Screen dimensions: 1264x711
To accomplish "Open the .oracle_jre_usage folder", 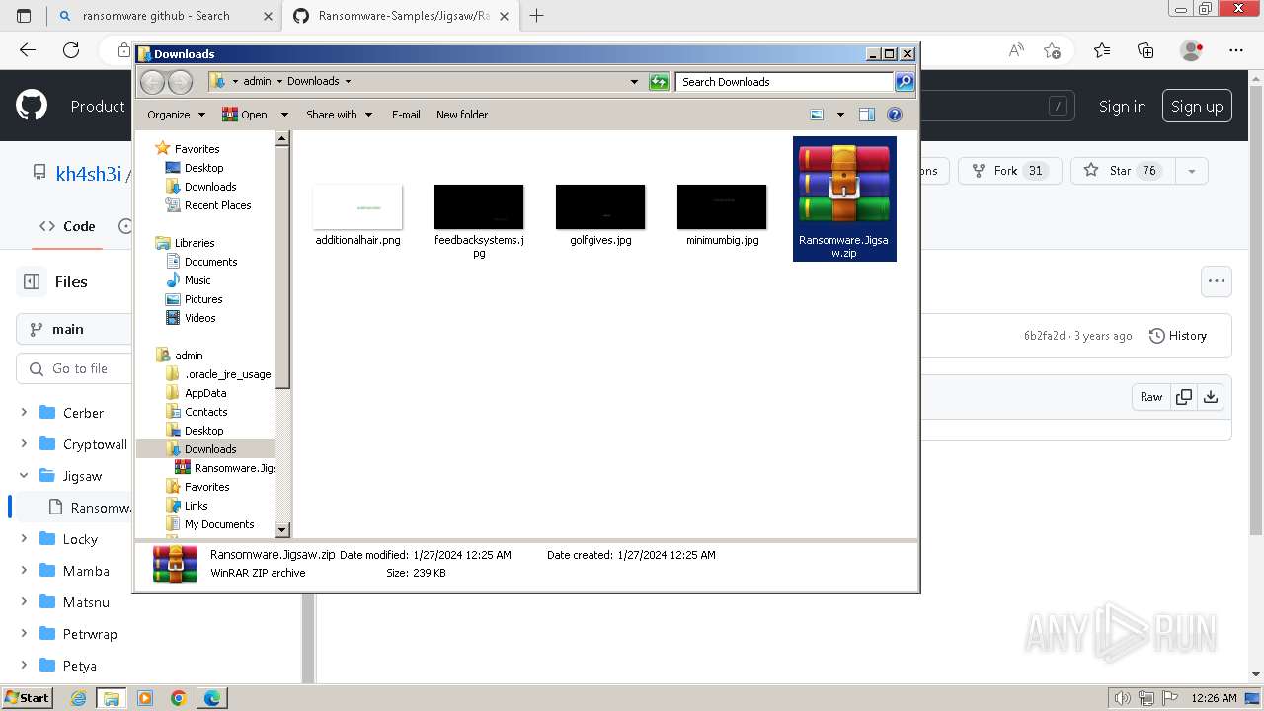I will point(227,374).
